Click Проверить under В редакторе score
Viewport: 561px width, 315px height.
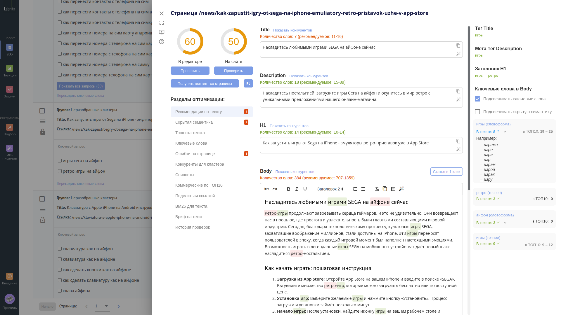[190, 71]
